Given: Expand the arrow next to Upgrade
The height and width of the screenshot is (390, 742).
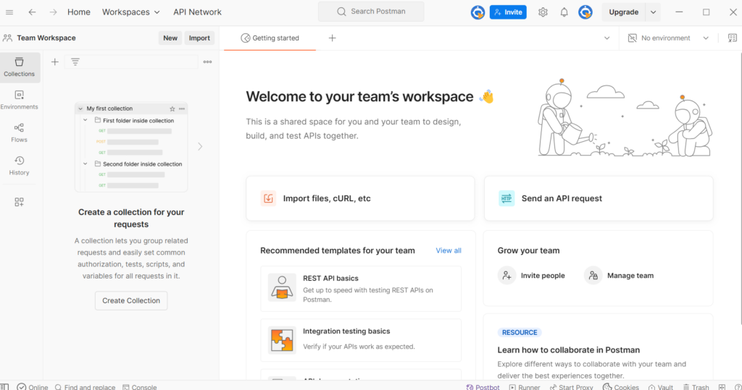Looking at the screenshot, I should [653, 12].
